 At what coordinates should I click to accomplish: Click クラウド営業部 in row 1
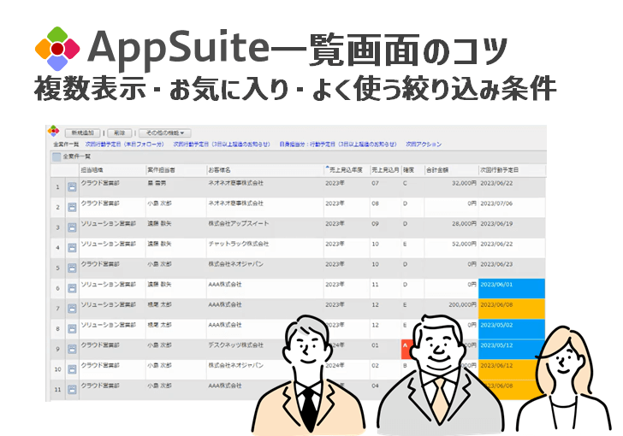click(x=100, y=183)
